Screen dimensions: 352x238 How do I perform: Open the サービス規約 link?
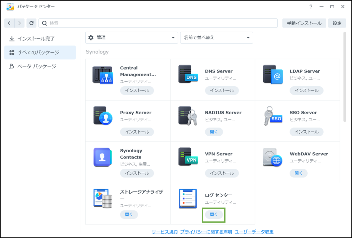[x=164, y=232]
